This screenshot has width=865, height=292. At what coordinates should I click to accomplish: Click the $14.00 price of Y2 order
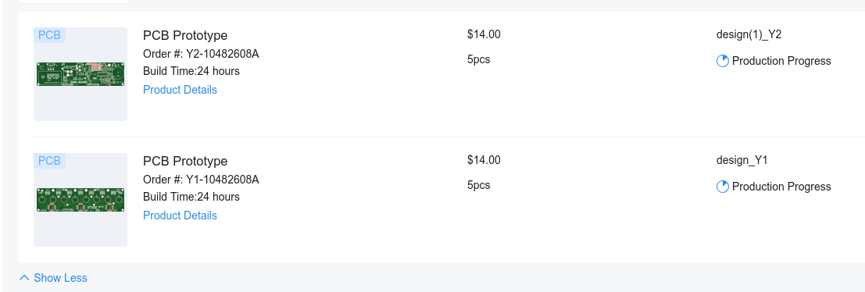[484, 34]
